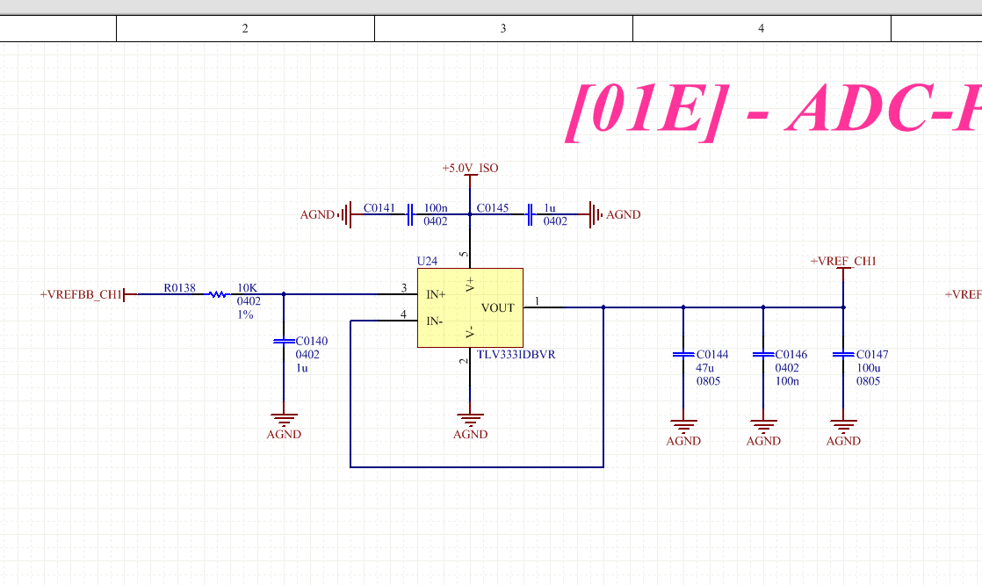This screenshot has width=982, height=585.
Task: Select the 100n capacitor C0146 symbol
Action: (763, 353)
